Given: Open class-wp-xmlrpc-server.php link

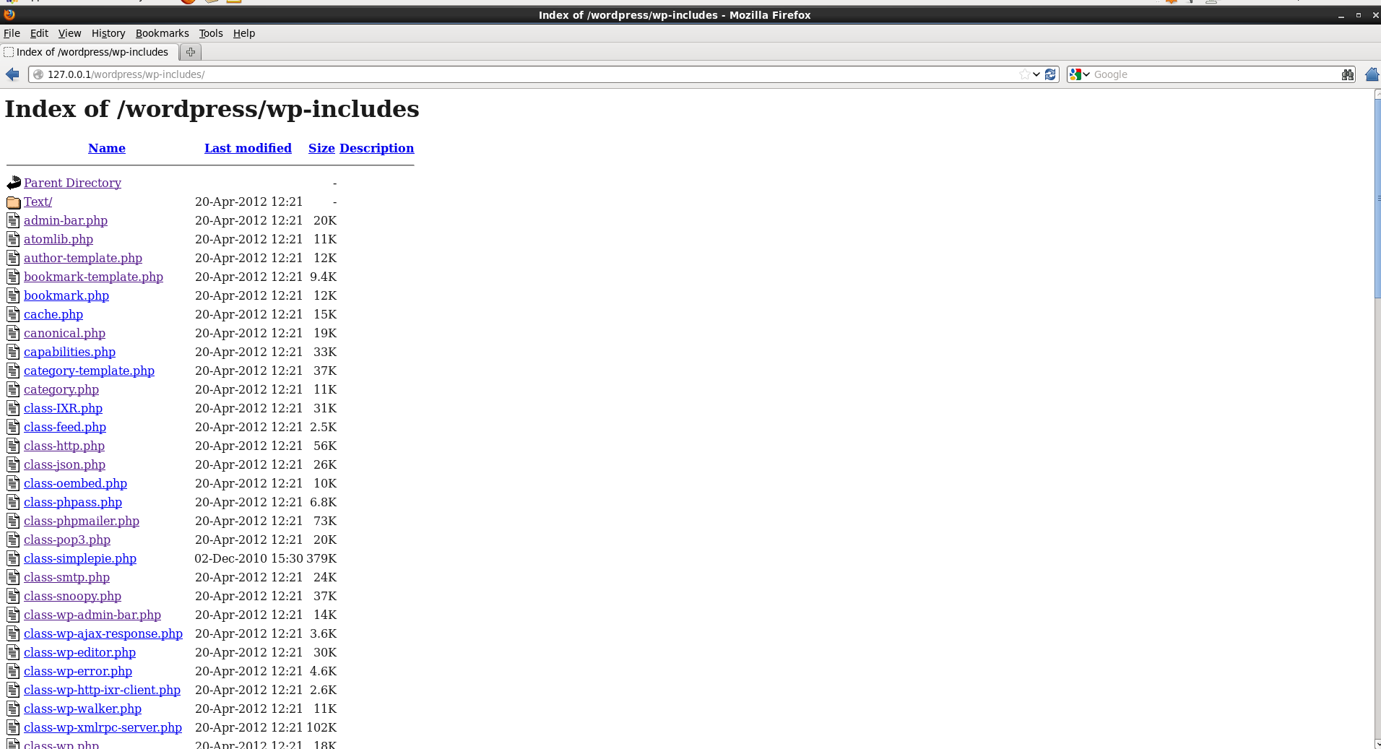Looking at the screenshot, I should coord(103,727).
